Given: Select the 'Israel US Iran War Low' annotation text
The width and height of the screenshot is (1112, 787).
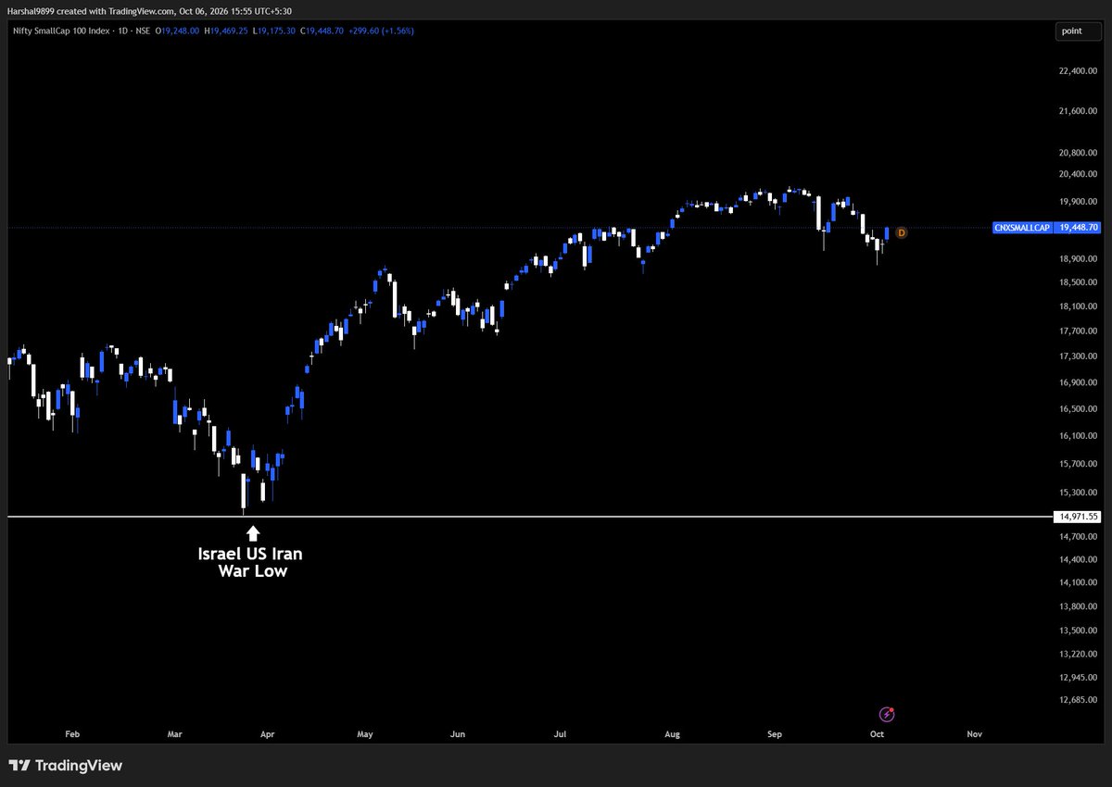Looking at the screenshot, I should [x=250, y=563].
